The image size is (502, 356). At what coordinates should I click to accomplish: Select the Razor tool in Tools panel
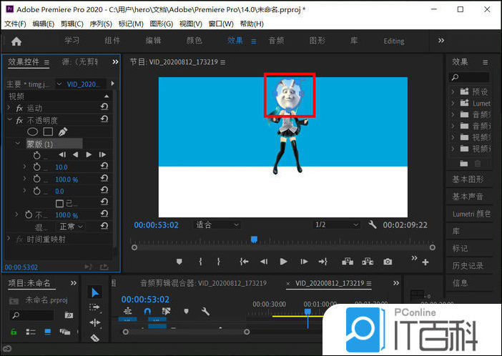point(95,337)
